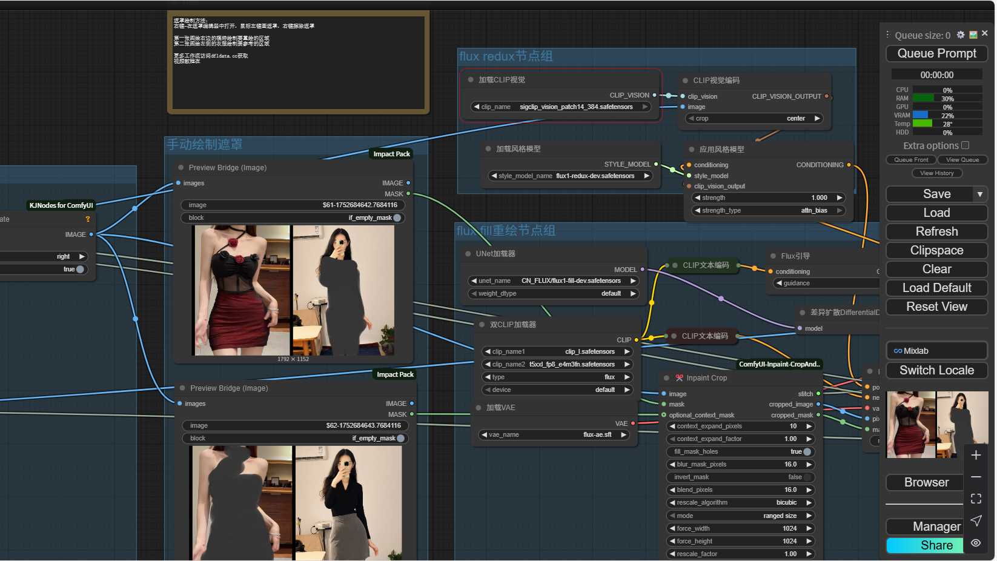Open the Save dropdown arrow
The image size is (997, 561).
(979, 194)
